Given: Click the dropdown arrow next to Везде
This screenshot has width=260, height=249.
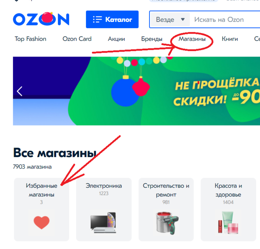Looking at the screenshot, I should [x=183, y=19].
